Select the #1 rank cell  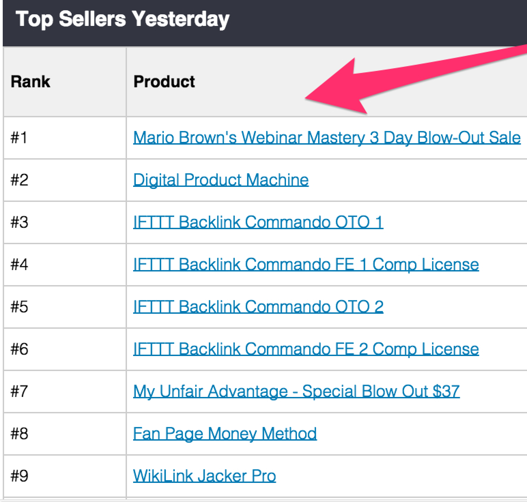pos(19,138)
